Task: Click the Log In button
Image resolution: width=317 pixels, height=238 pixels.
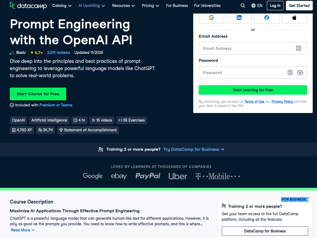Action: click(x=275, y=6)
